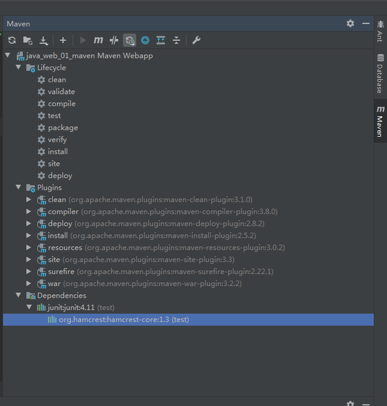Screen dimensions: 387x406
Task: Click the Add Maven Projects plus icon
Action: point(63,40)
